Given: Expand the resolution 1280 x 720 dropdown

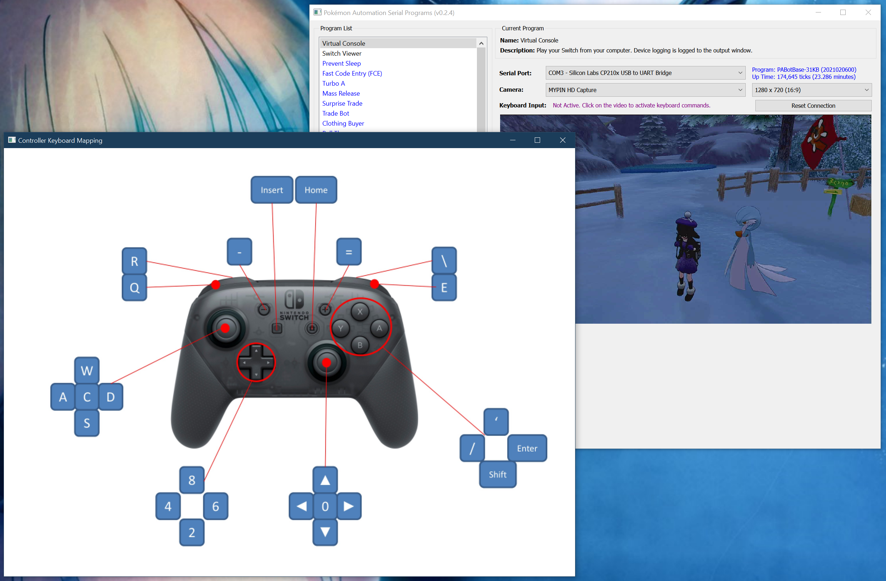Looking at the screenshot, I should [x=811, y=90].
